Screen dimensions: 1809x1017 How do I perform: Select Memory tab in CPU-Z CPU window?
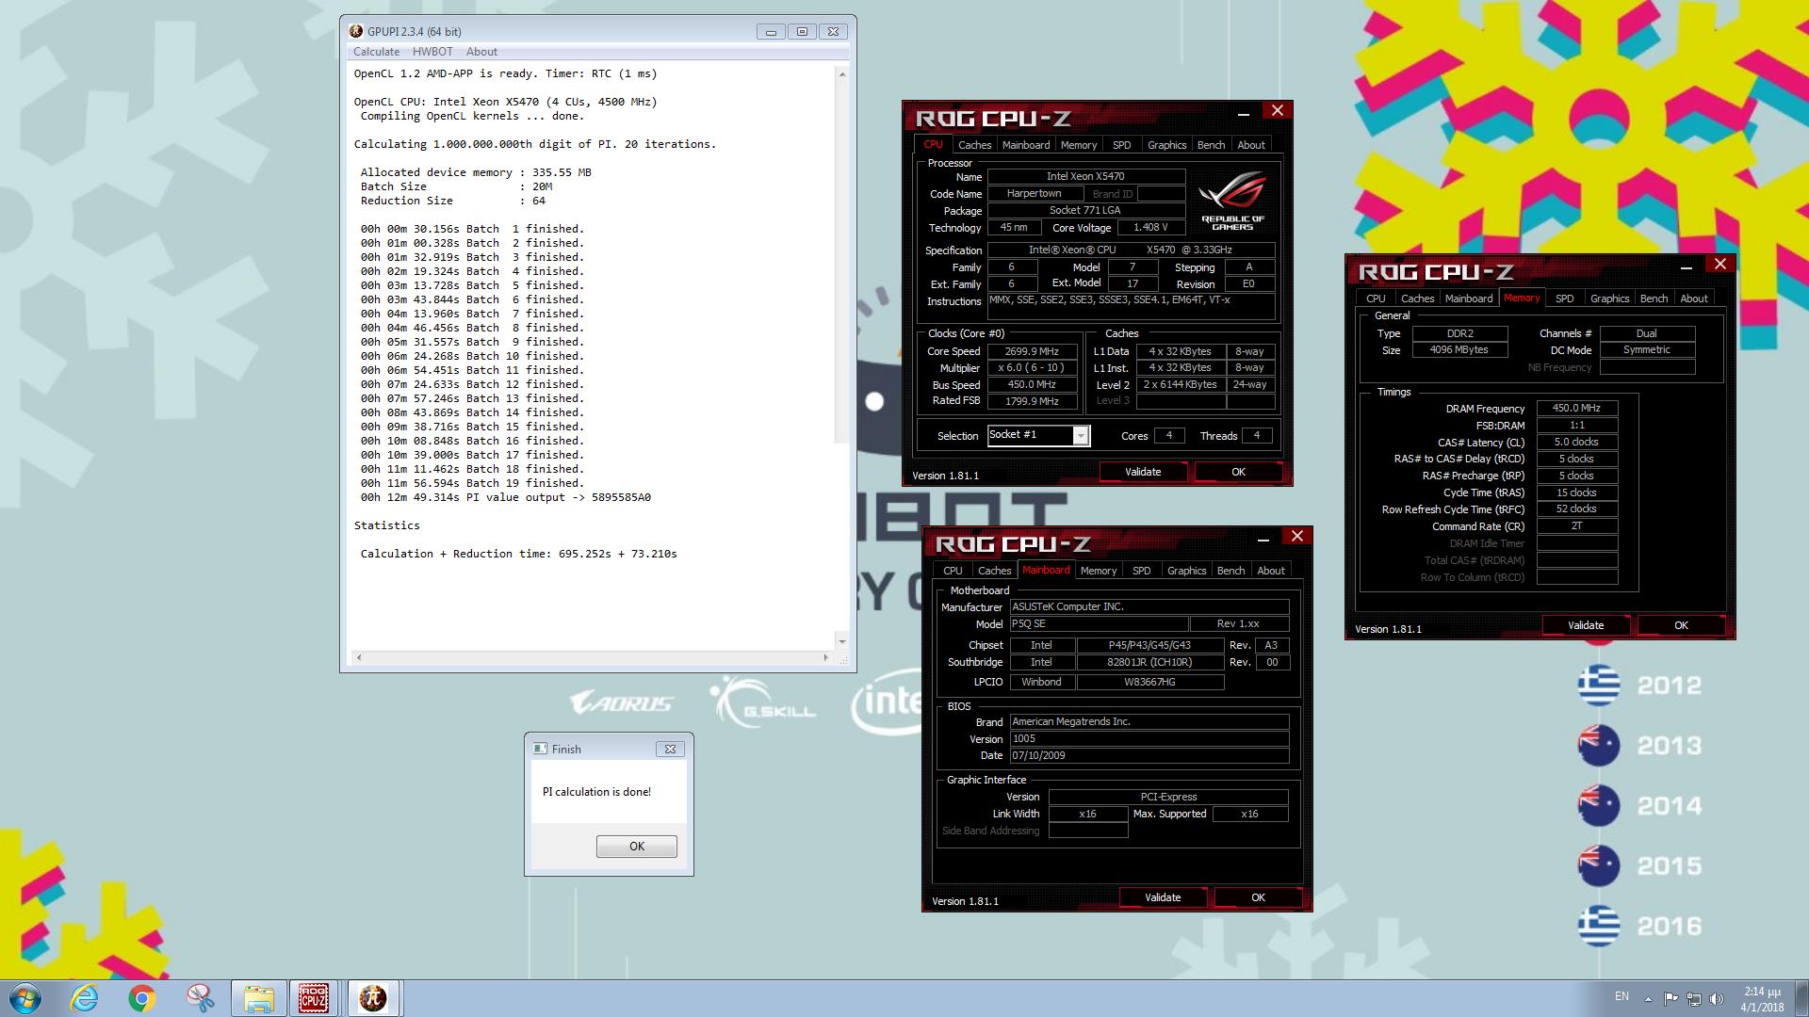(x=1079, y=145)
